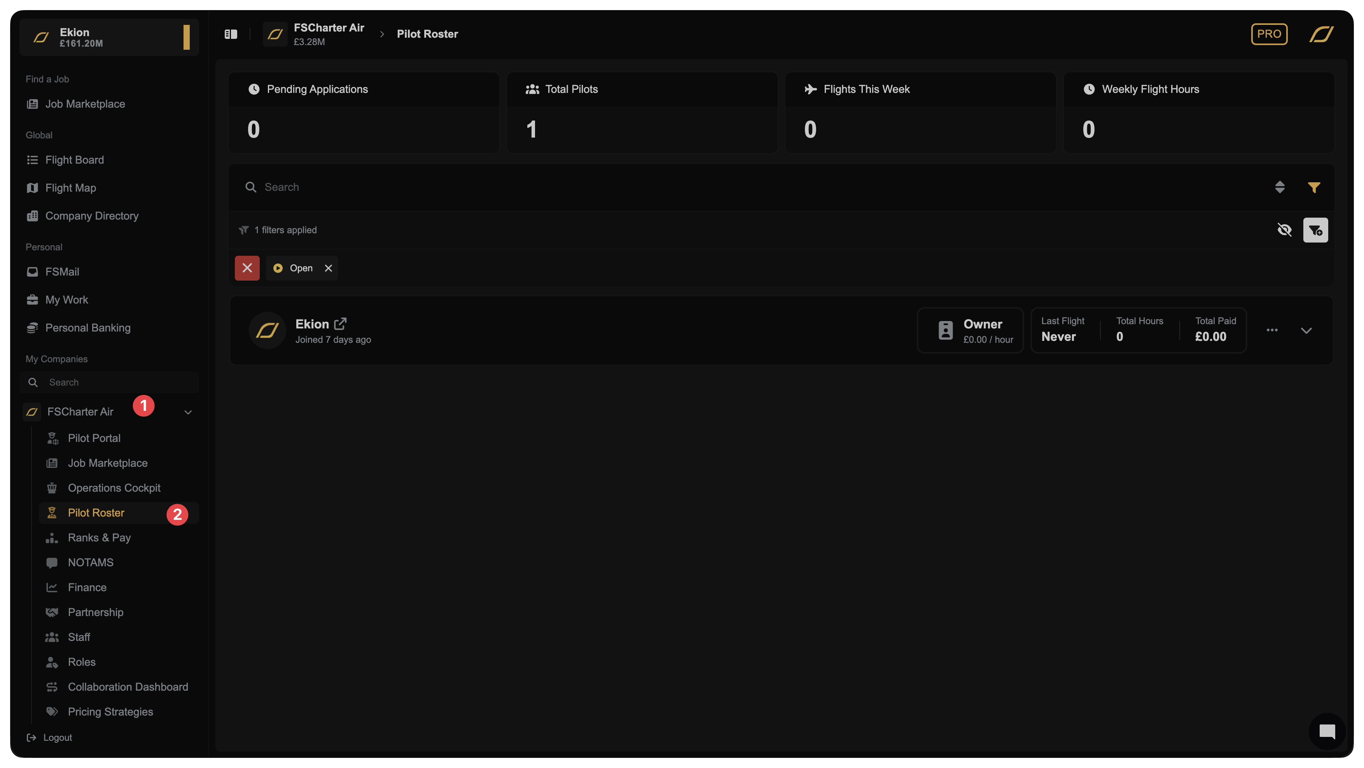1364x768 pixels.
Task: Open Ekion's external profile link icon
Action: (x=341, y=323)
